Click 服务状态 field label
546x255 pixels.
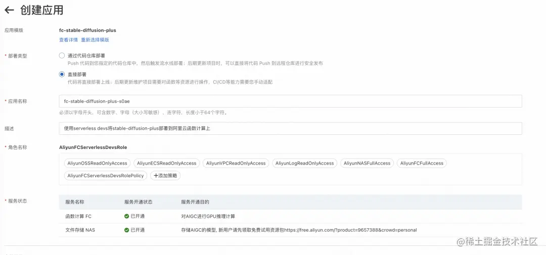(x=17, y=201)
